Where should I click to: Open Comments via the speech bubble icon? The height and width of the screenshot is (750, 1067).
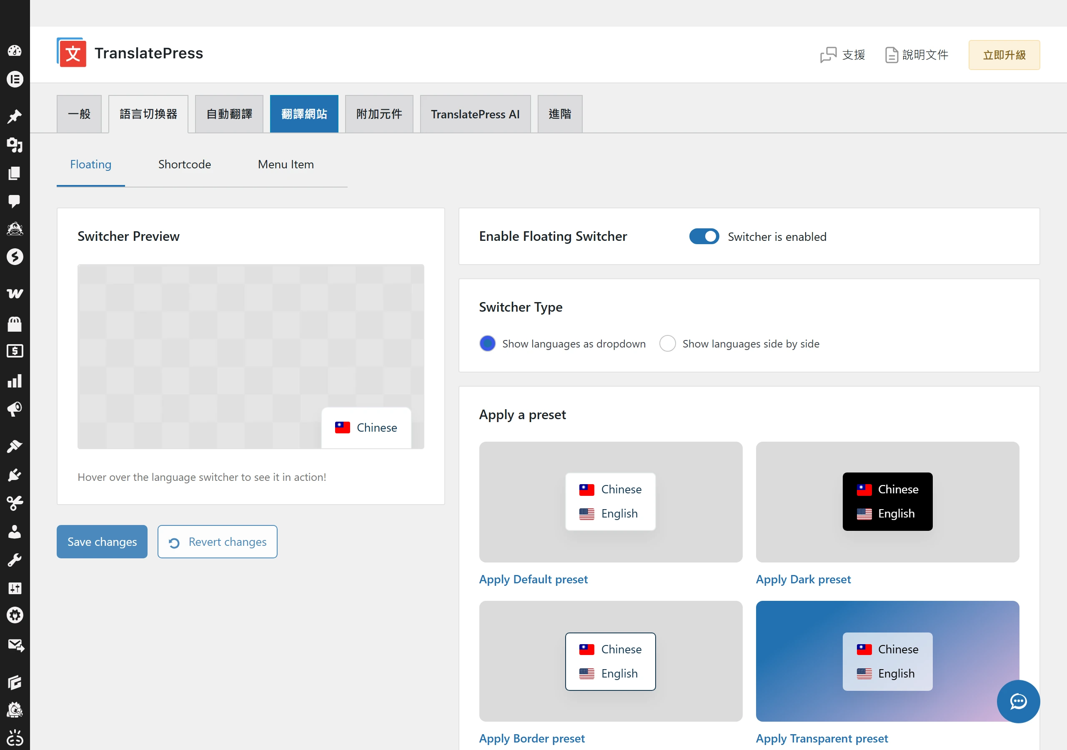tap(15, 201)
